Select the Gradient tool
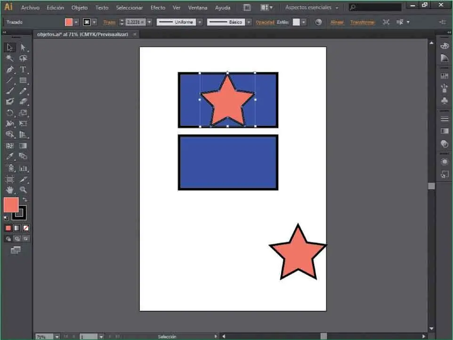The height and width of the screenshot is (340, 453). coord(23,146)
